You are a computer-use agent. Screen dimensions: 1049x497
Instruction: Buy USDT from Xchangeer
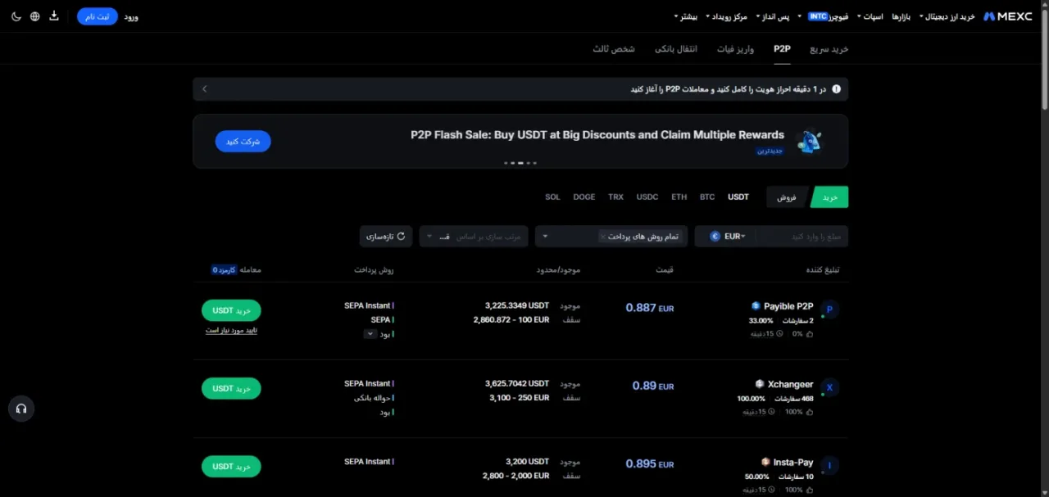point(231,388)
